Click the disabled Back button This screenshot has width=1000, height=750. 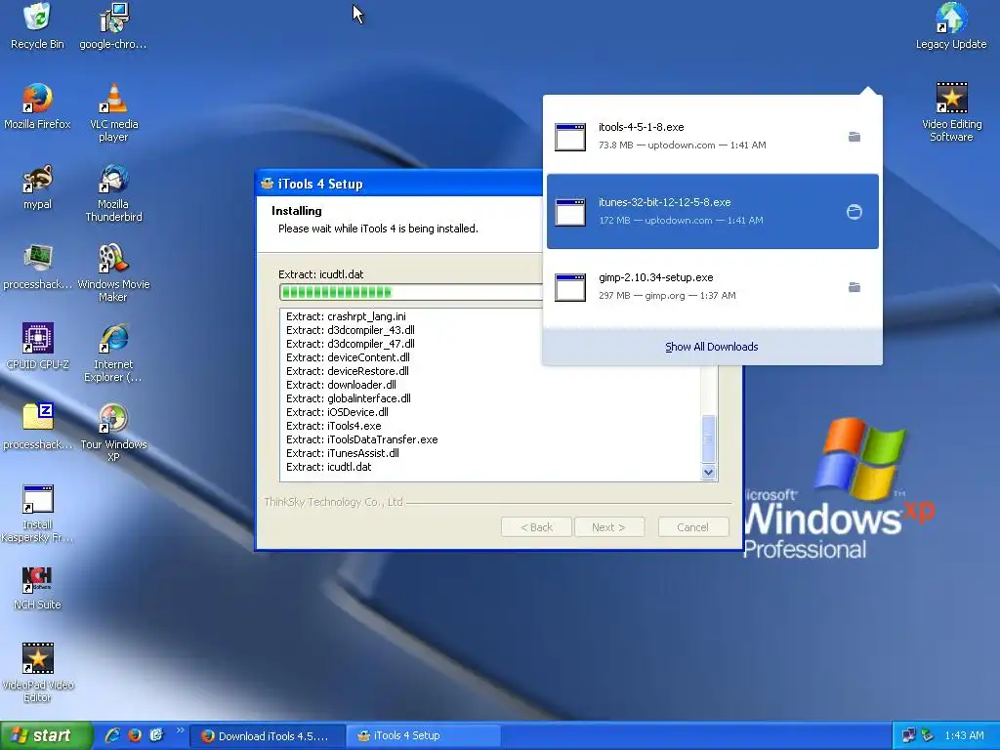coord(536,526)
